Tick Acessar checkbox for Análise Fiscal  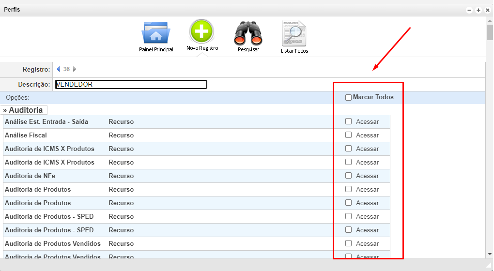coord(348,135)
